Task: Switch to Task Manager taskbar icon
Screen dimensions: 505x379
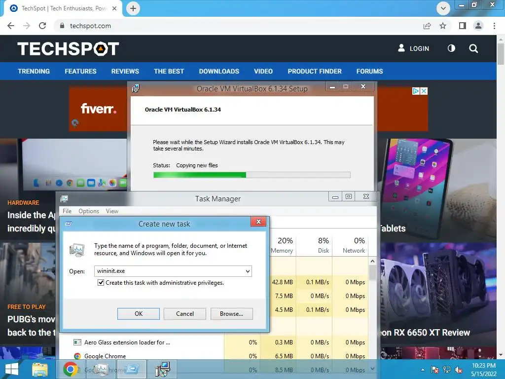Action: coord(102,369)
